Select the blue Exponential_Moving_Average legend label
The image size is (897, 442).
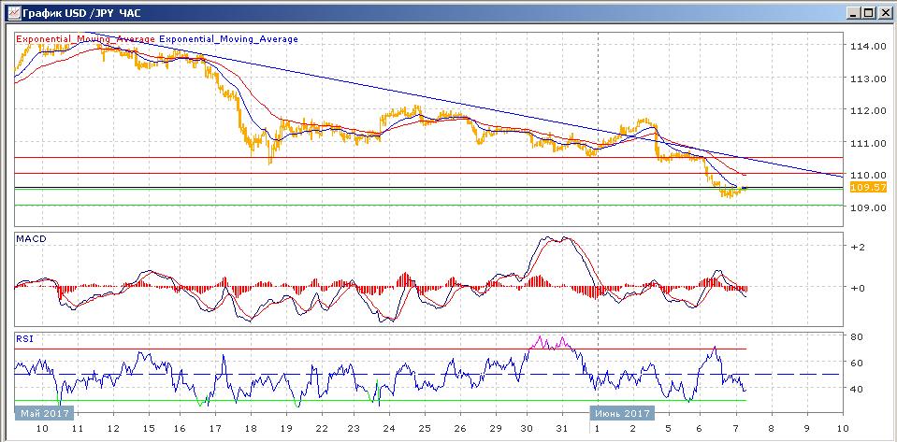pyautogui.click(x=229, y=39)
